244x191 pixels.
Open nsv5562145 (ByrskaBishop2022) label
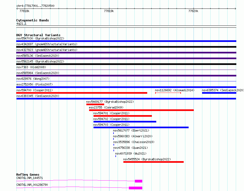40,61
